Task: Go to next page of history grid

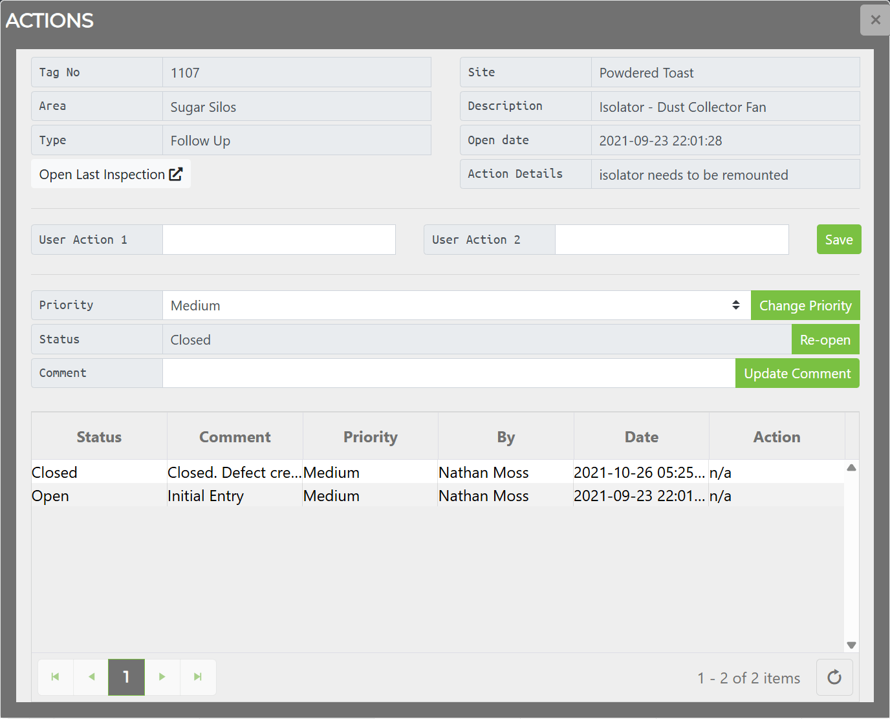Action: pyautogui.click(x=162, y=677)
